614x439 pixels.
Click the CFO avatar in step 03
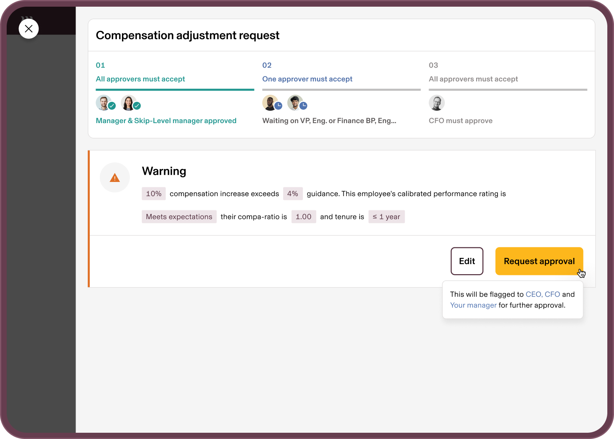436,103
